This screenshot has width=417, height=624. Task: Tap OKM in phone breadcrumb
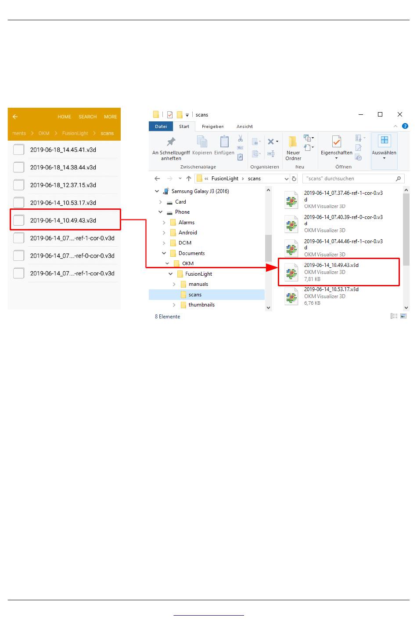point(44,133)
